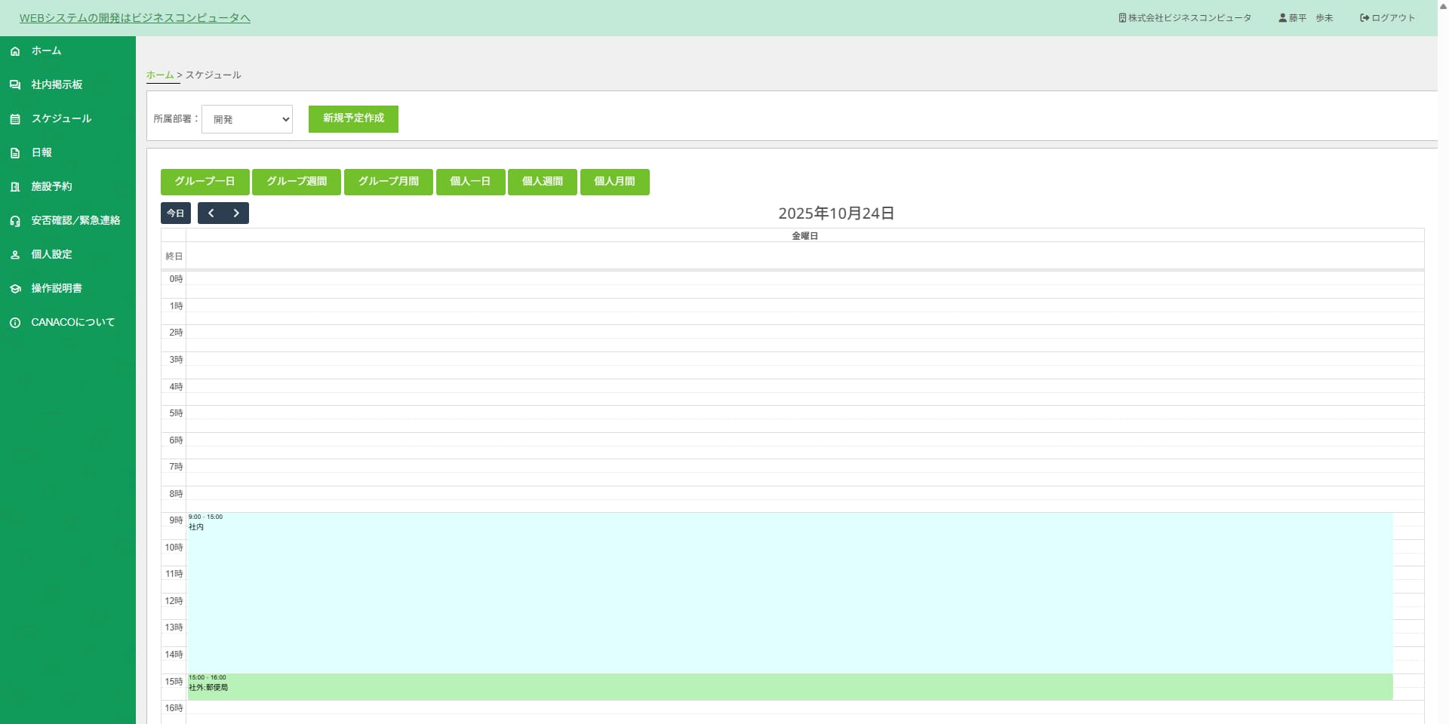1449x724 pixels.
Task: Switch to グループ週間 view
Action: coord(297,182)
